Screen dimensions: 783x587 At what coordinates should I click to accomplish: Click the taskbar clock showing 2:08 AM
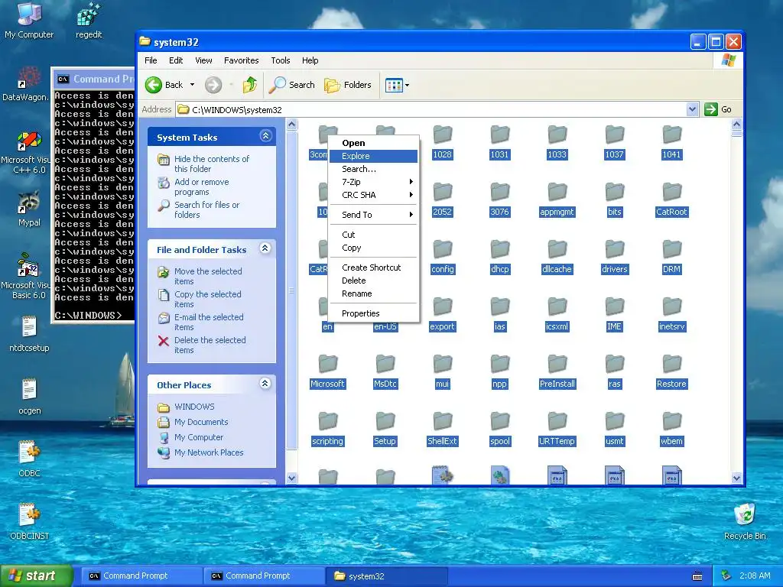pos(755,576)
